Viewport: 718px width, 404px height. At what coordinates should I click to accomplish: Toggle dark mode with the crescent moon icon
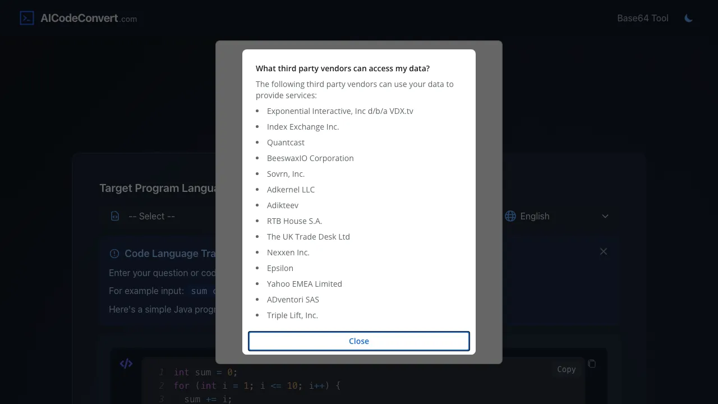click(688, 18)
